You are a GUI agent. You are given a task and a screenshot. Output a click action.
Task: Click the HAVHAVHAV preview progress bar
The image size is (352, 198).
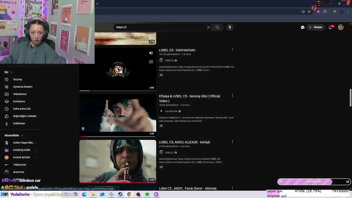click(118, 90)
